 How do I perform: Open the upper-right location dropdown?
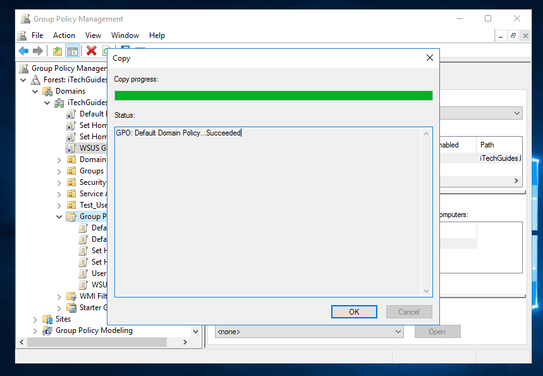click(516, 113)
